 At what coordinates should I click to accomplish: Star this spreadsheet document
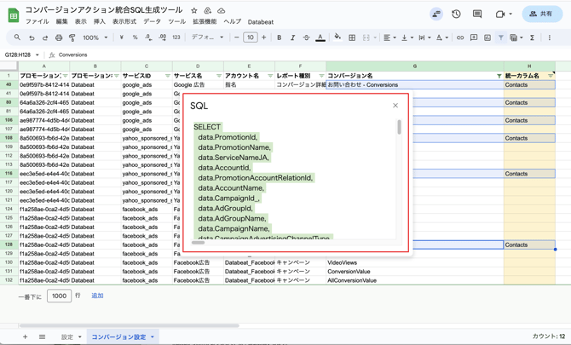click(x=194, y=10)
